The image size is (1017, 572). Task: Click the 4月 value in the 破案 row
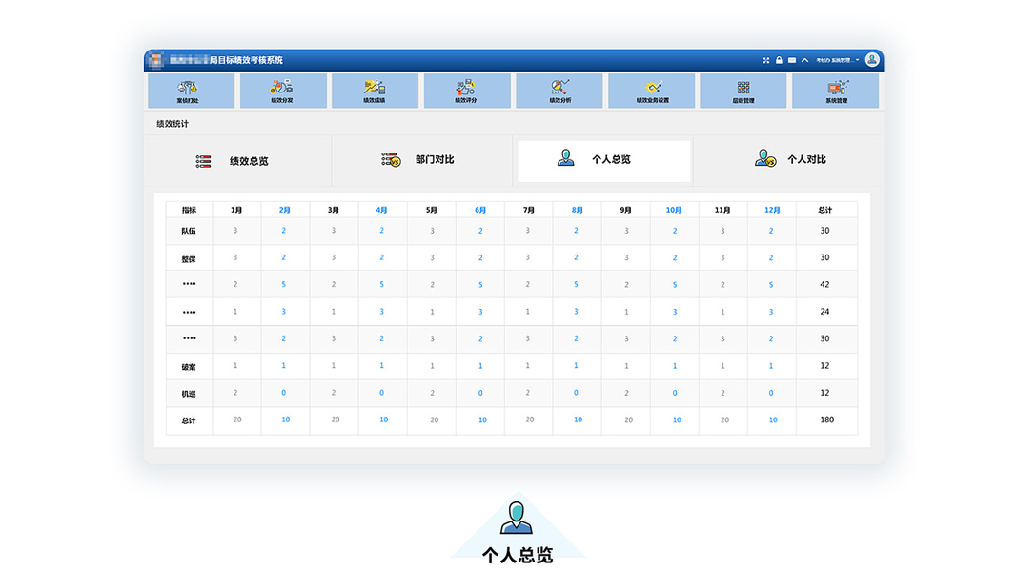coord(381,366)
